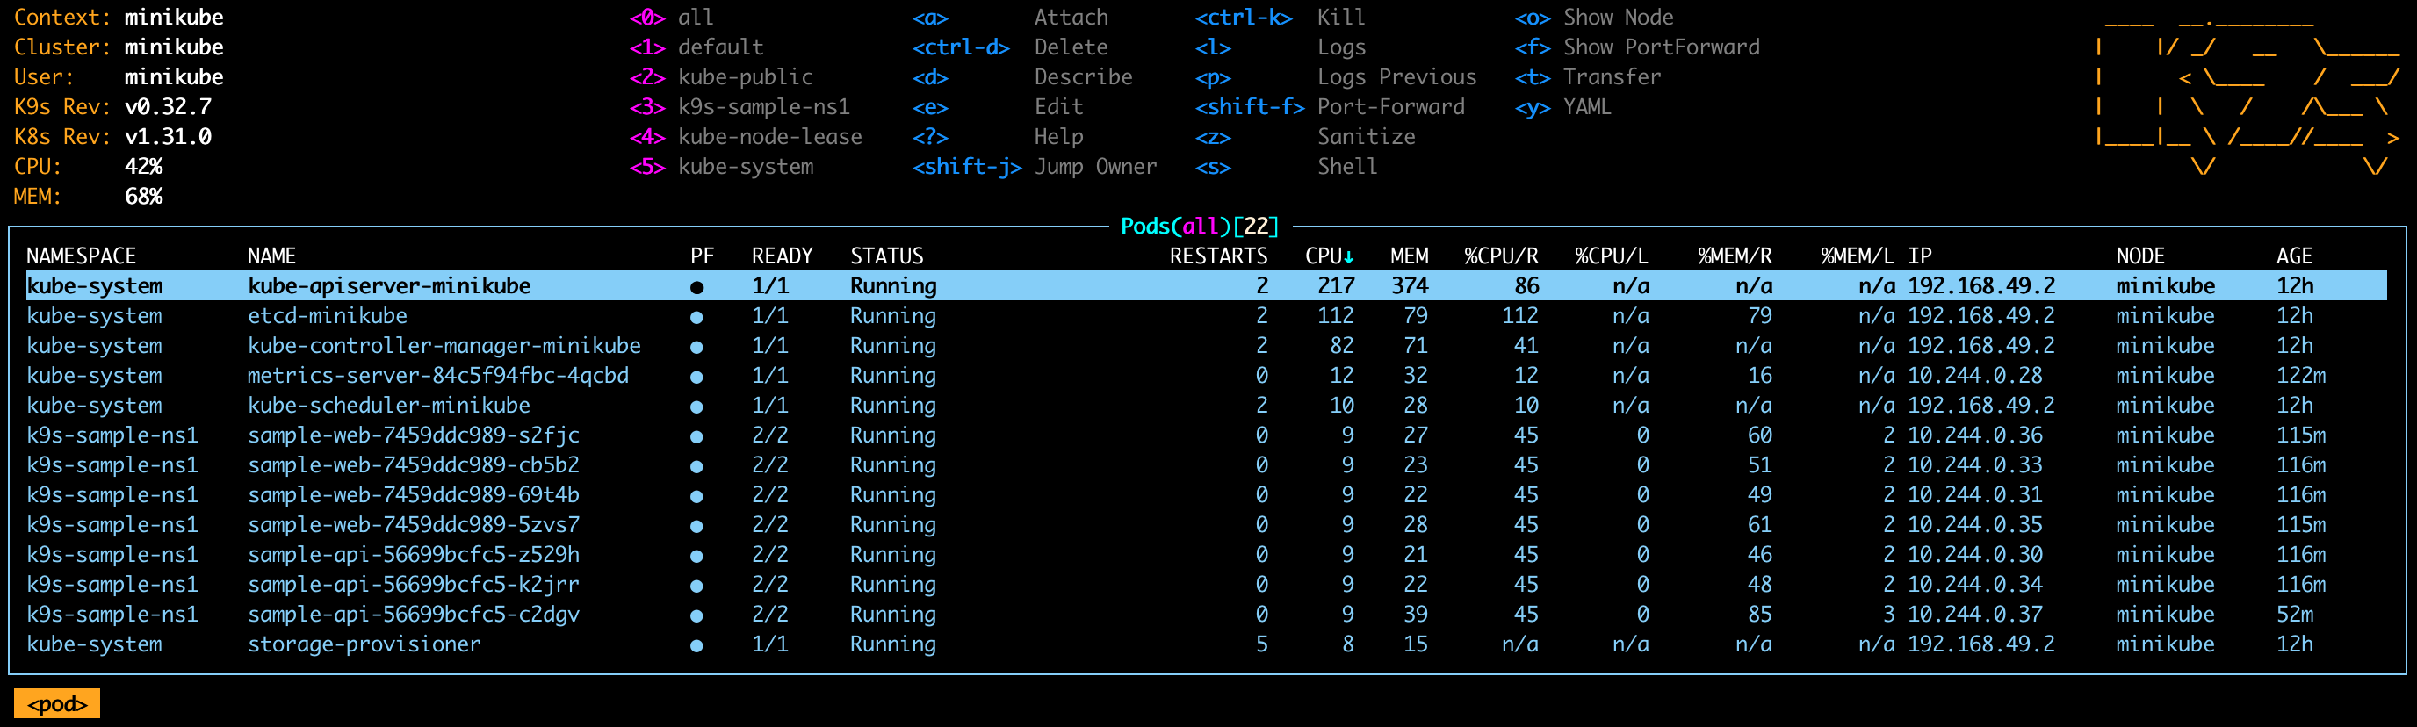Viewport: 2417px width, 727px height.
Task: Click the <5> kube-system namespace shortcut
Action: [x=722, y=167]
